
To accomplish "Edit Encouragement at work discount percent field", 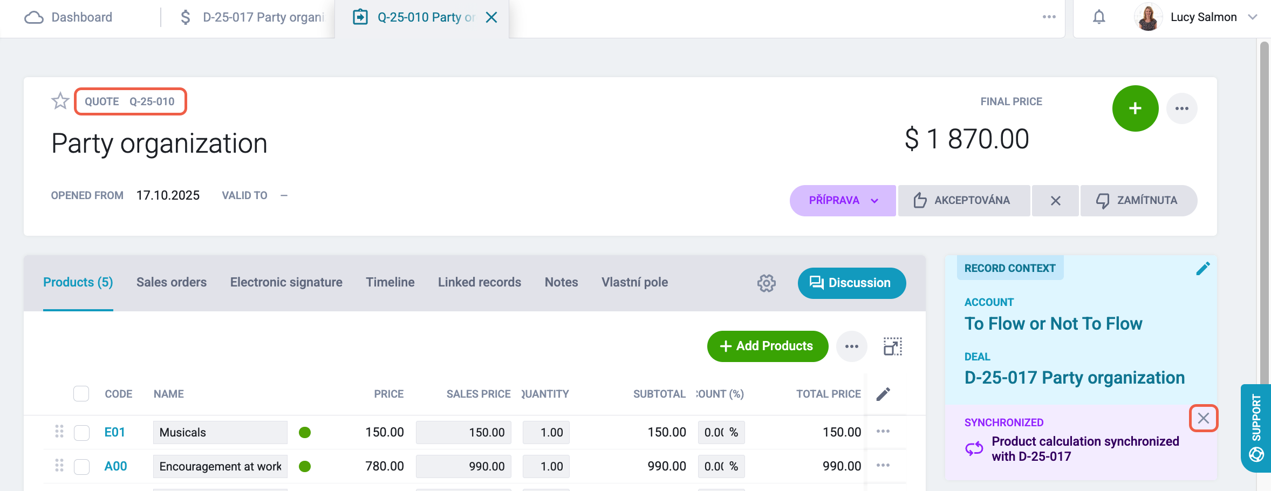I will point(721,466).
